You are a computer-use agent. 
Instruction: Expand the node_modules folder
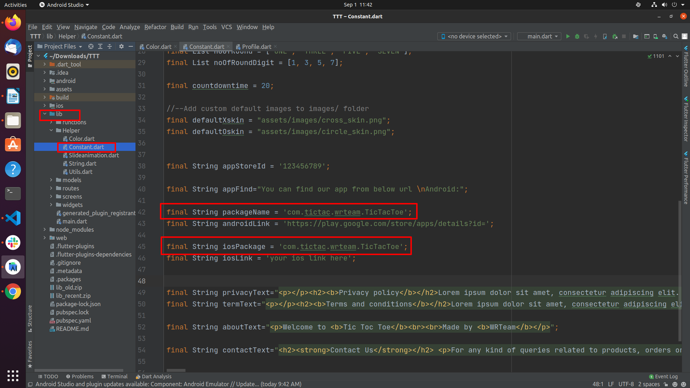pos(45,230)
